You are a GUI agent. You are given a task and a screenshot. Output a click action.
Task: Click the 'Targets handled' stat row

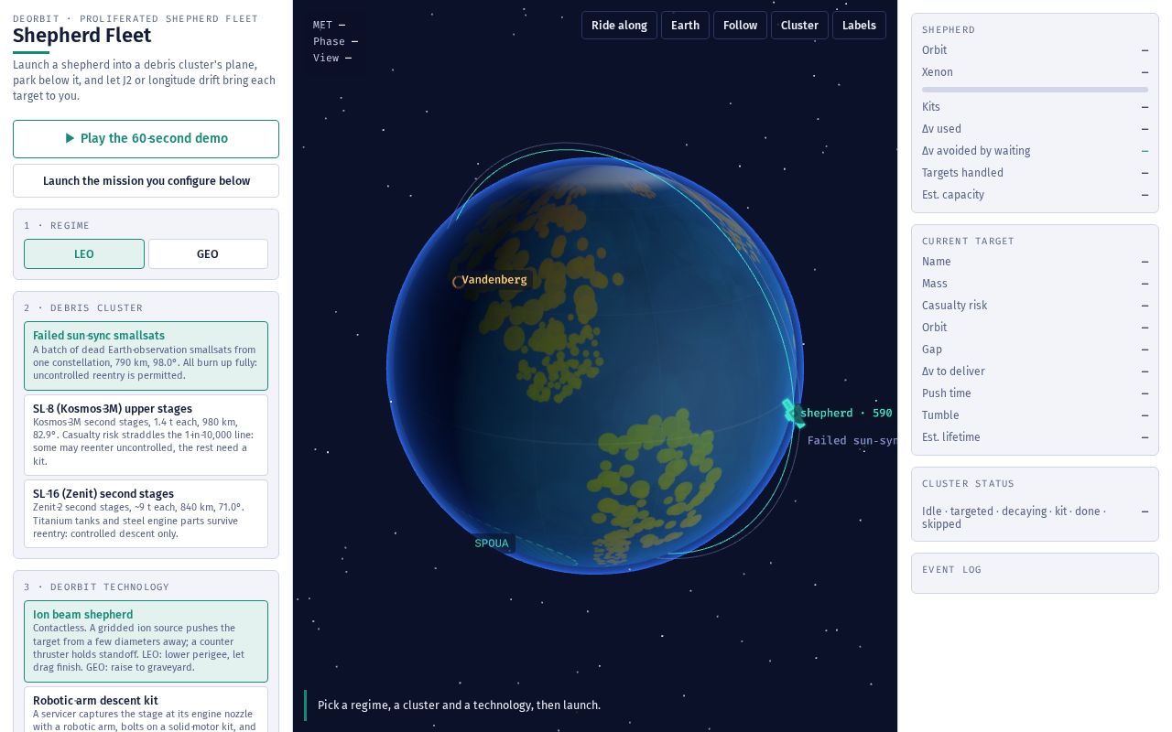click(1035, 173)
